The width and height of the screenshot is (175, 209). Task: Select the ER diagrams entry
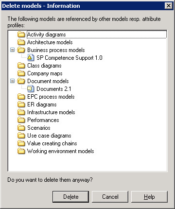[42, 104]
